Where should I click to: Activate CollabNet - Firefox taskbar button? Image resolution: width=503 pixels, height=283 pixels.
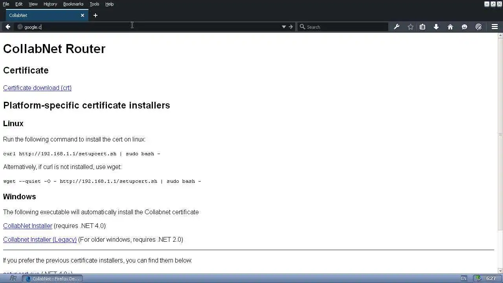point(52,278)
